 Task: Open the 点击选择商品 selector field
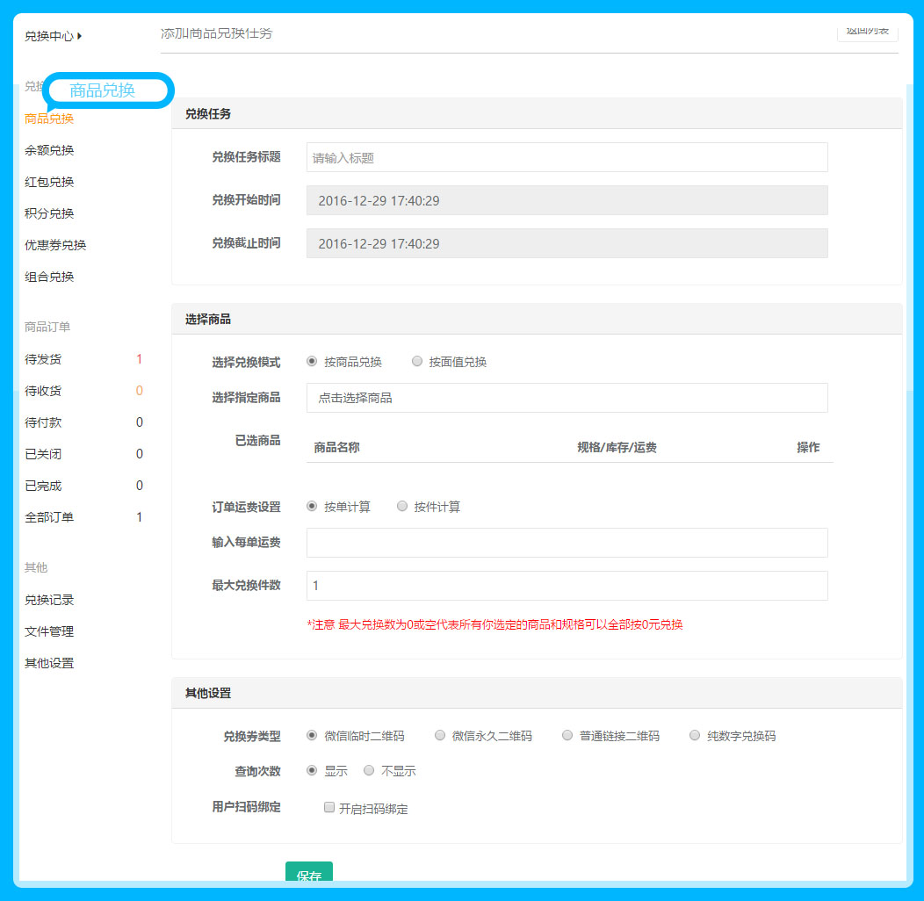567,398
